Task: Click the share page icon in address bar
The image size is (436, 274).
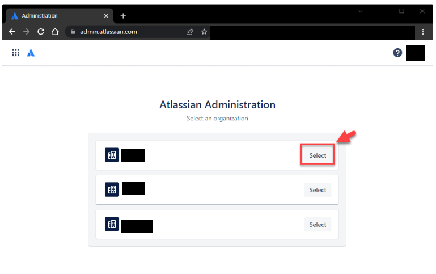Action: pyautogui.click(x=189, y=32)
